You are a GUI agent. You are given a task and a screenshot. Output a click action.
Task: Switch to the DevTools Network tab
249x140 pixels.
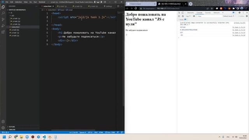(216, 13)
